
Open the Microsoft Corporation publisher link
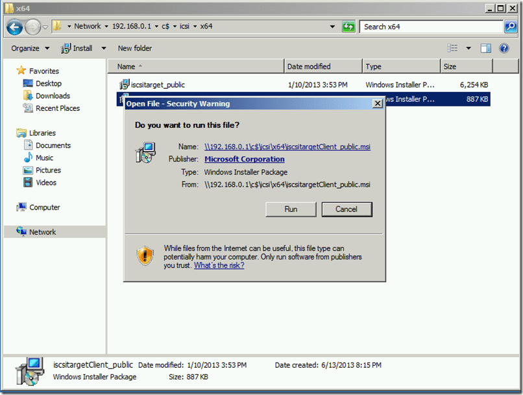coord(244,159)
